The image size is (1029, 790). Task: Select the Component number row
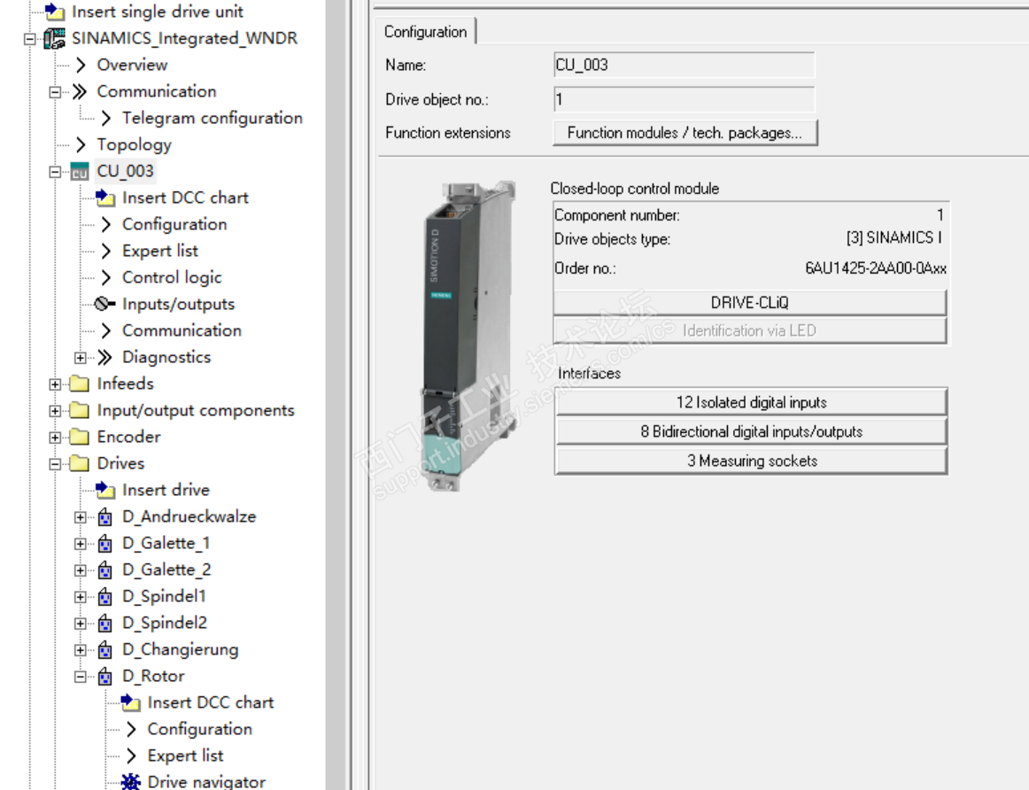pyautogui.click(x=749, y=215)
